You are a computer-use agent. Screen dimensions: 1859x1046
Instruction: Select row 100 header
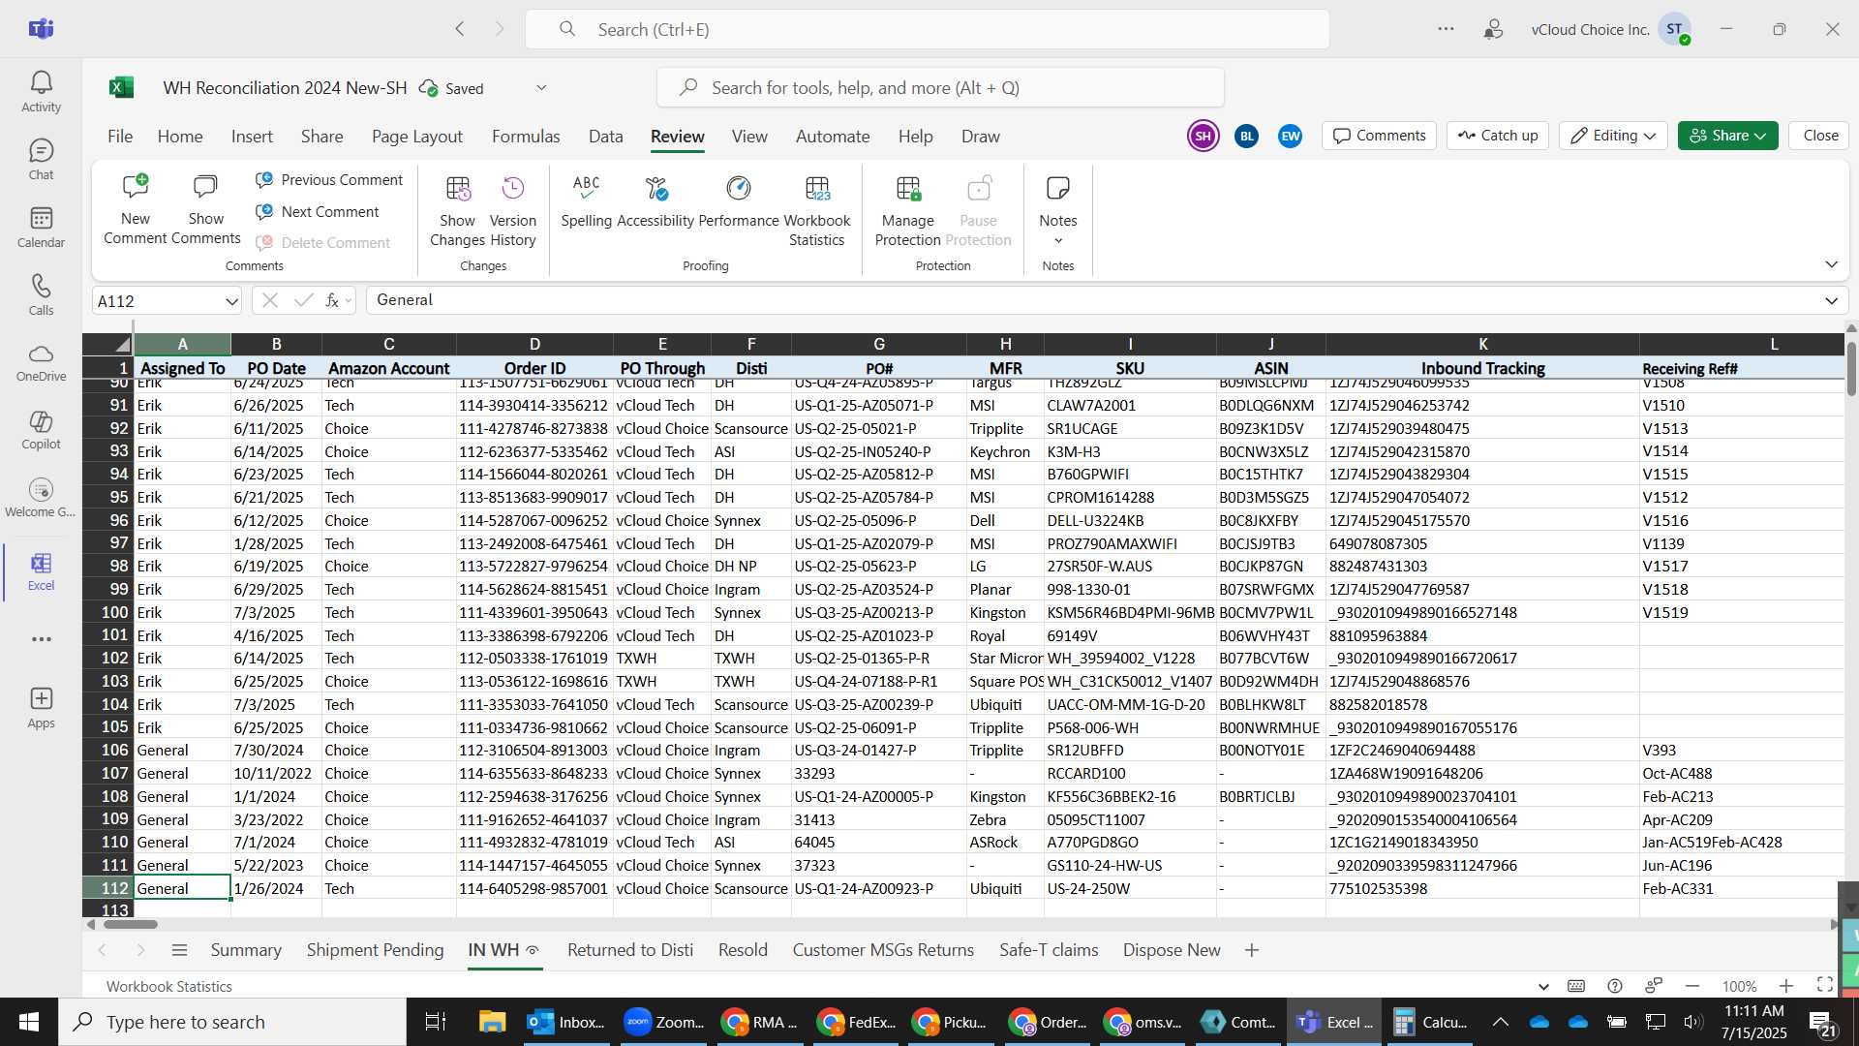pyautogui.click(x=107, y=612)
